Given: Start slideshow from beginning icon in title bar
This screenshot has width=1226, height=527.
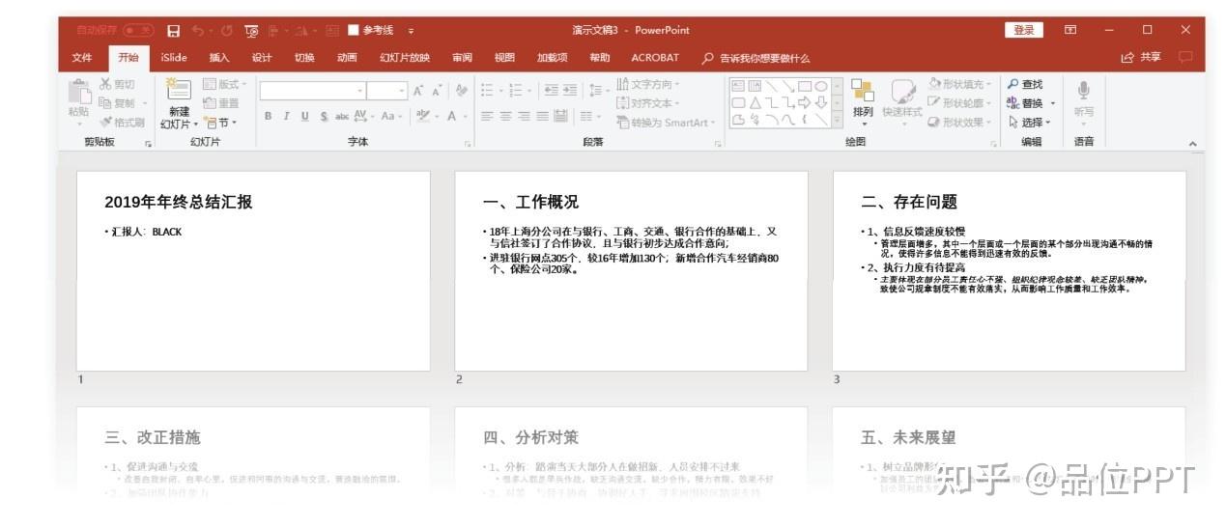Looking at the screenshot, I should coord(252,31).
